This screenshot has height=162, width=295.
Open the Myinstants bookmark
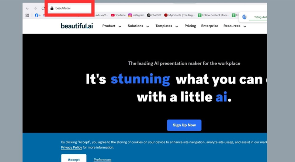tap(180, 15)
